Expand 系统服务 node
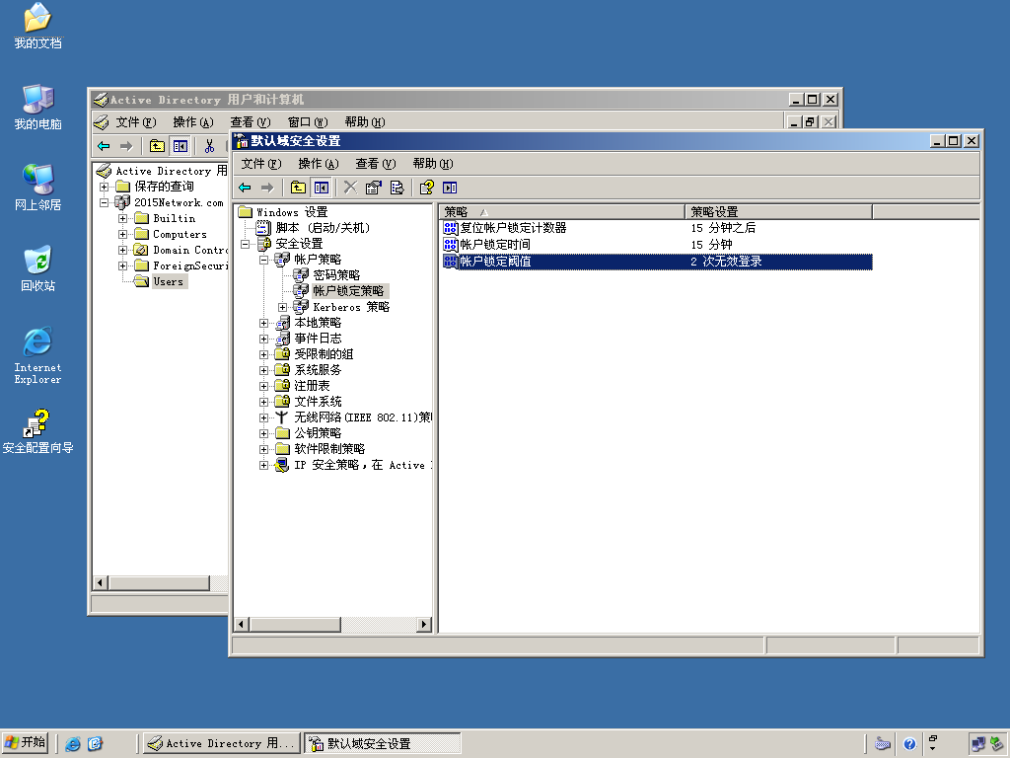Screen dimensions: 1010x758 pyautogui.click(x=263, y=371)
